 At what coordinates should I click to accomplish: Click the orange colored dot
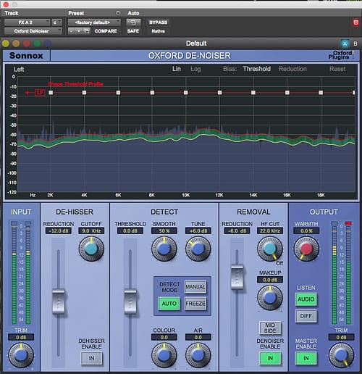tap(16, 43)
